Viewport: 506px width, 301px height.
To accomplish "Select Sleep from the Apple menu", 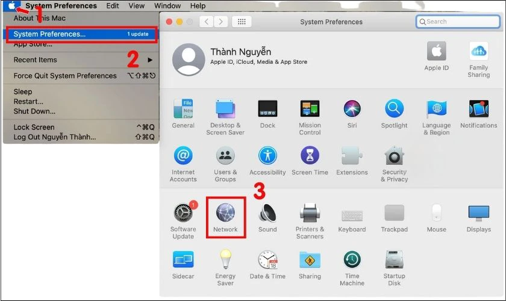I will [x=81, y=92].
